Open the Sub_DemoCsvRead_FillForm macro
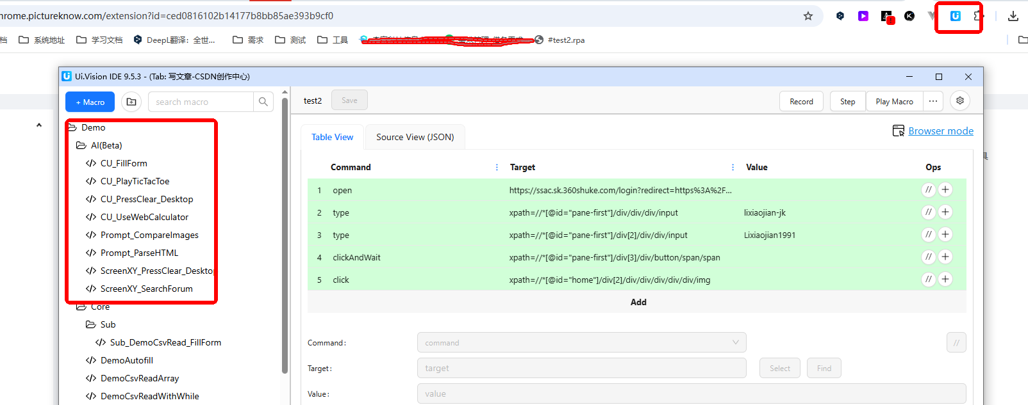Image resolution: width=1028 pixels, height=405 pixels. coord(158,342)
